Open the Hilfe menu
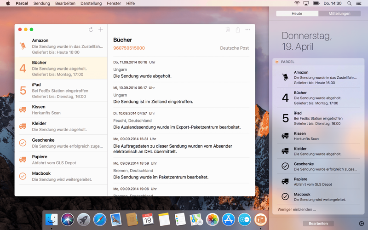 tap(131, 3)
